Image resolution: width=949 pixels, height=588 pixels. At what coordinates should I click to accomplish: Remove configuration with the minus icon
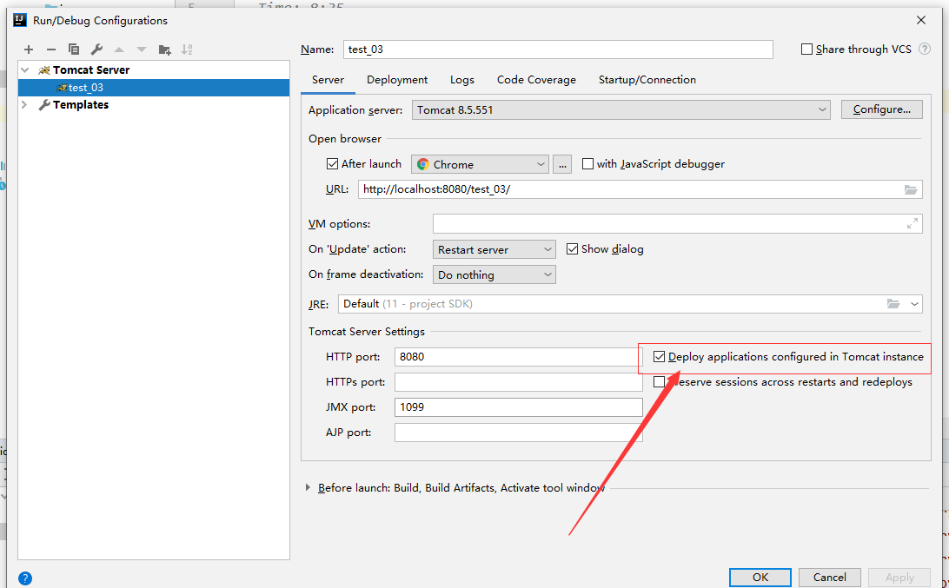(51, 50)
